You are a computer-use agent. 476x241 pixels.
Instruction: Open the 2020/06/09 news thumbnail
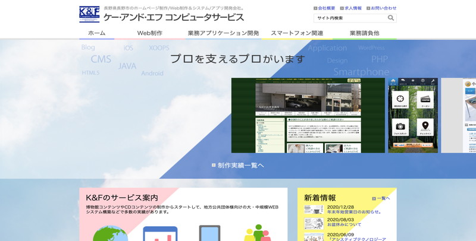pos(314,237)
